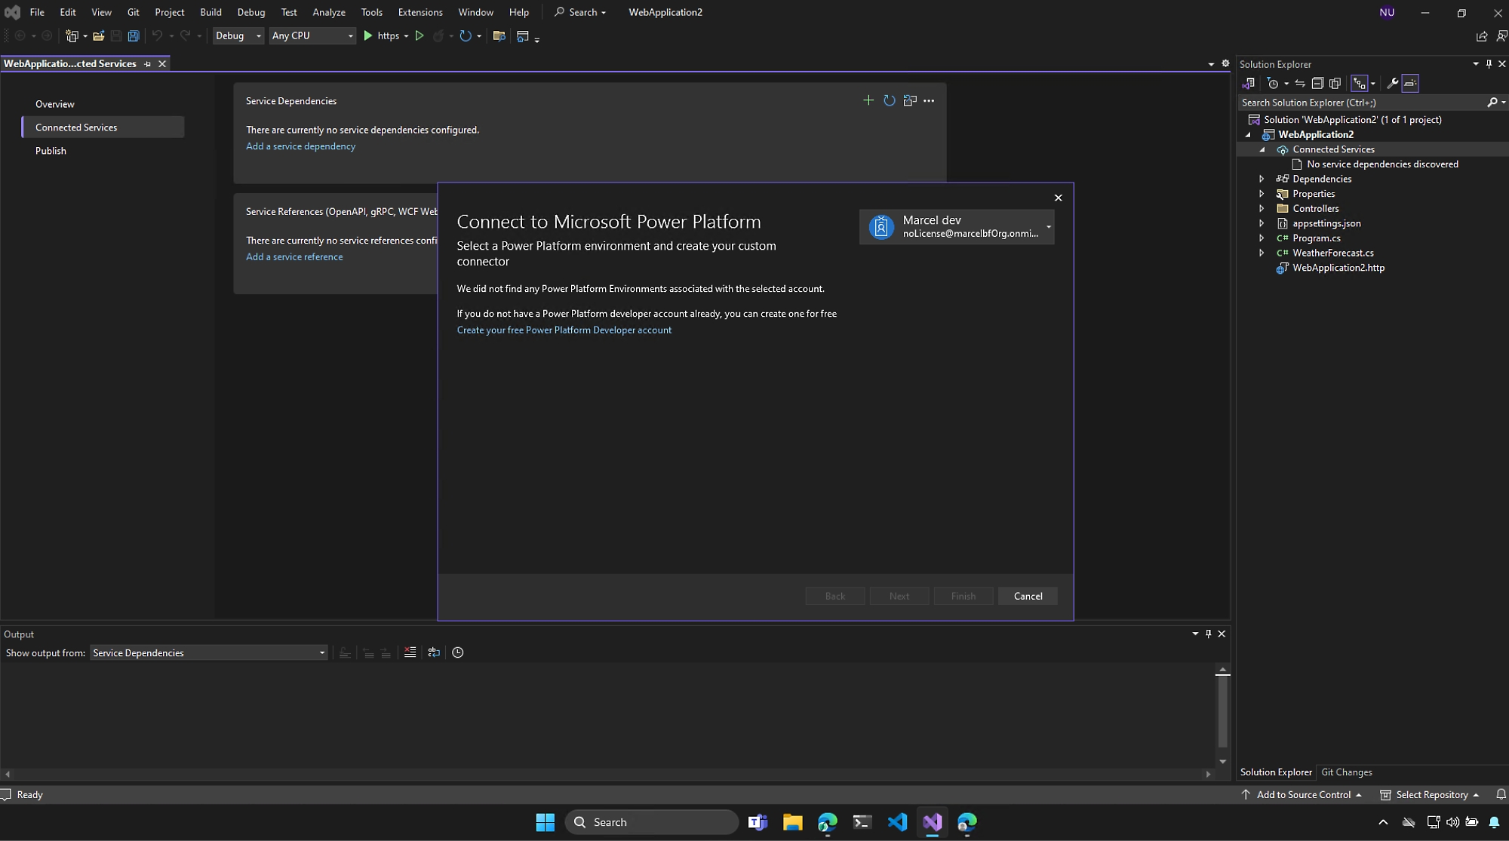
Task: Click Overview tab in Connected Services
Action: coord(55,103)
